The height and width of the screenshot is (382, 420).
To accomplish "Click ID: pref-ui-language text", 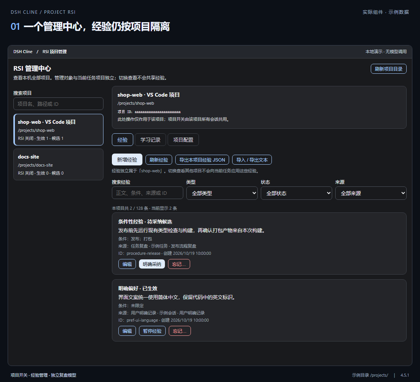I will pos(138,320).
